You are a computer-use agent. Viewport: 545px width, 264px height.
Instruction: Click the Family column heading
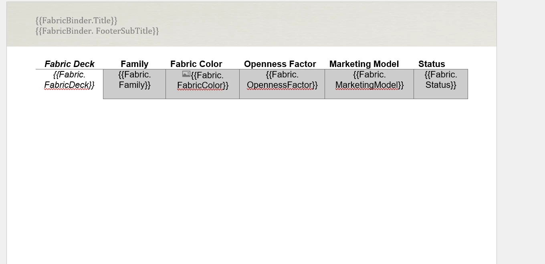click(134, 64)
